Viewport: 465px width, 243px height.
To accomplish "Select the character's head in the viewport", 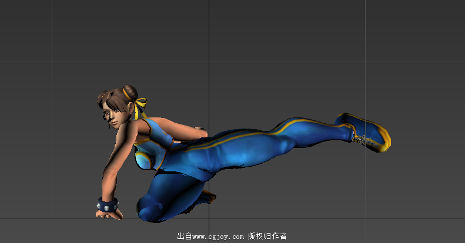I will [x=117, y=106].
